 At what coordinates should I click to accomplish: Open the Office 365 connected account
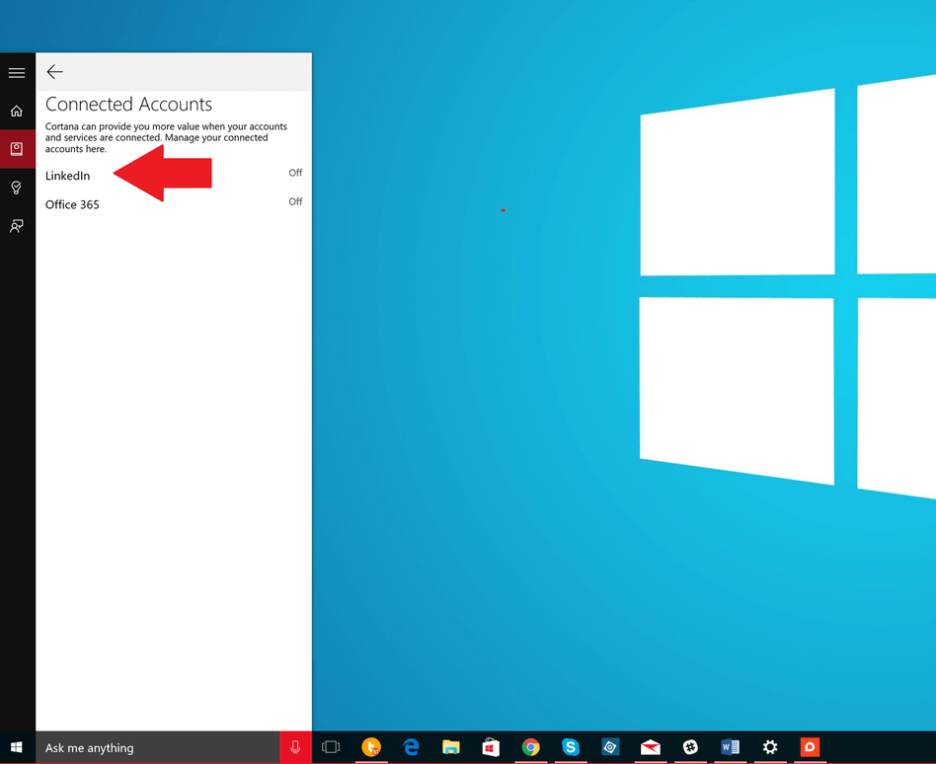point(72,204)
